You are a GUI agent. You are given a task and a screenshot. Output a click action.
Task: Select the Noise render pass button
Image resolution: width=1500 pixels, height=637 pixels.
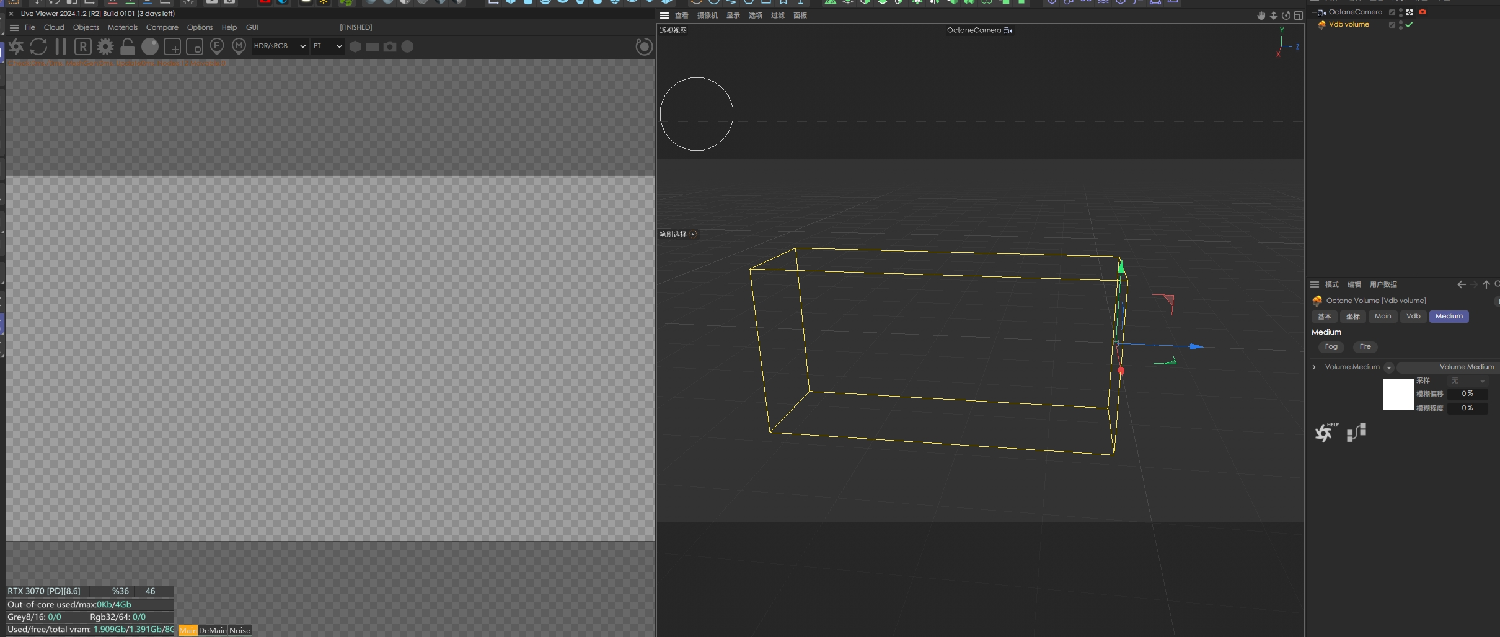(x=240, y=630)
